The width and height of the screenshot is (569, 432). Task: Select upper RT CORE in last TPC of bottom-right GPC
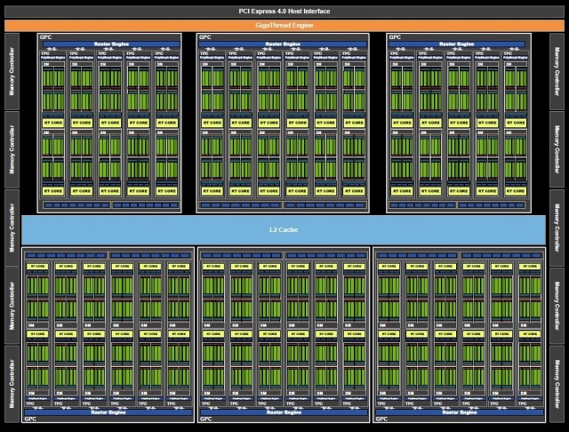530,267
